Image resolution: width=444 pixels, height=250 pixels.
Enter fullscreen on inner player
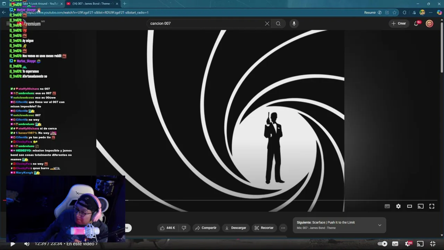(432, 206)
